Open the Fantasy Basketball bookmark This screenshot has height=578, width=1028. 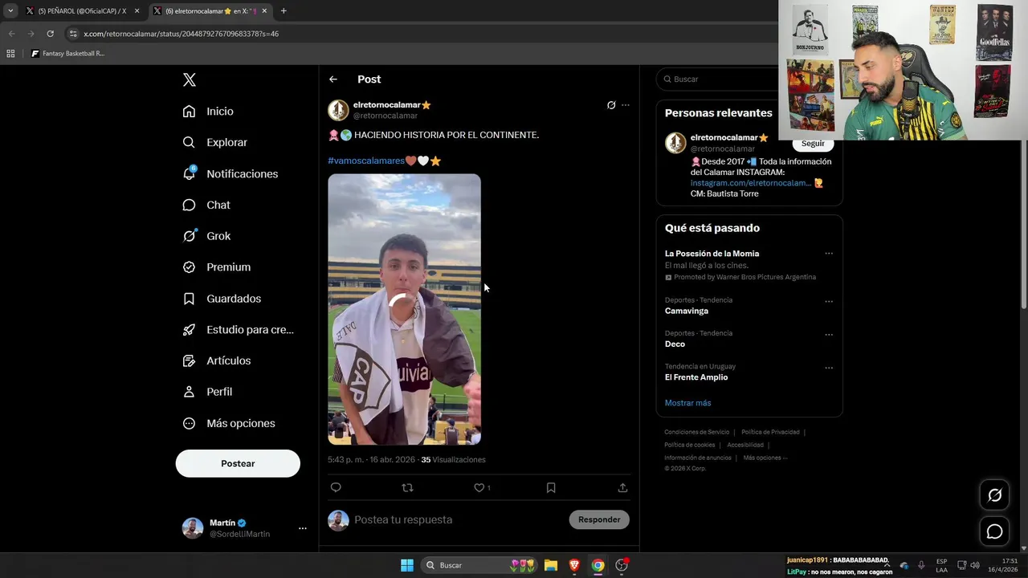click(68, 54)
